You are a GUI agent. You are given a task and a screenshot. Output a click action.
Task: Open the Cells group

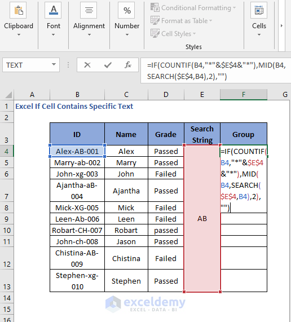click(259, 20)
